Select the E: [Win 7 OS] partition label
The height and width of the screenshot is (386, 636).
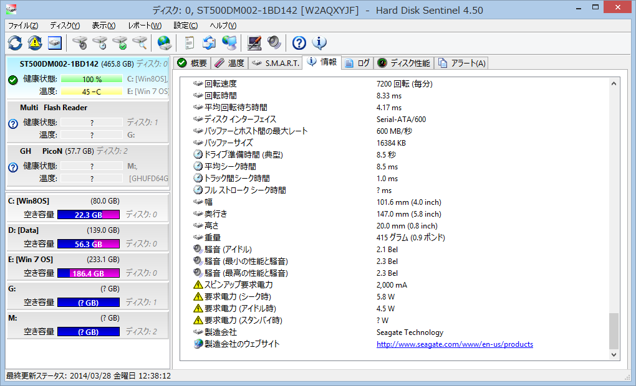click(31, 259)
